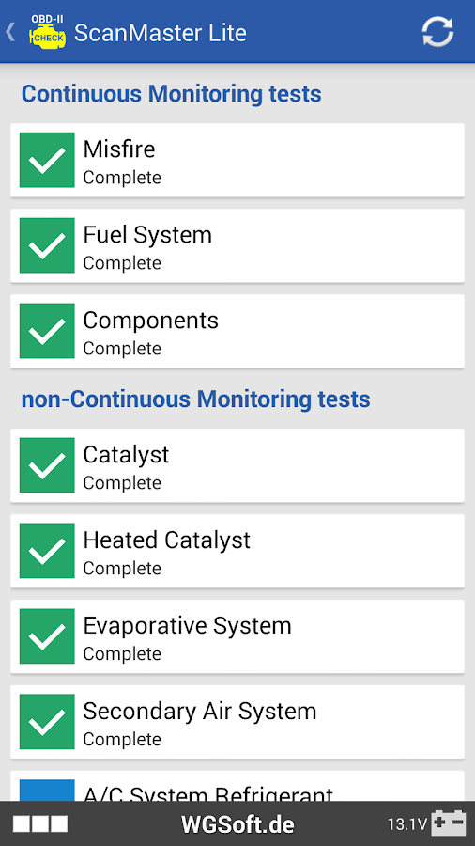The height and width of the screenshot is (846, 475).
Task: Open the WGSoft.de link
Action: pos(237,824)
